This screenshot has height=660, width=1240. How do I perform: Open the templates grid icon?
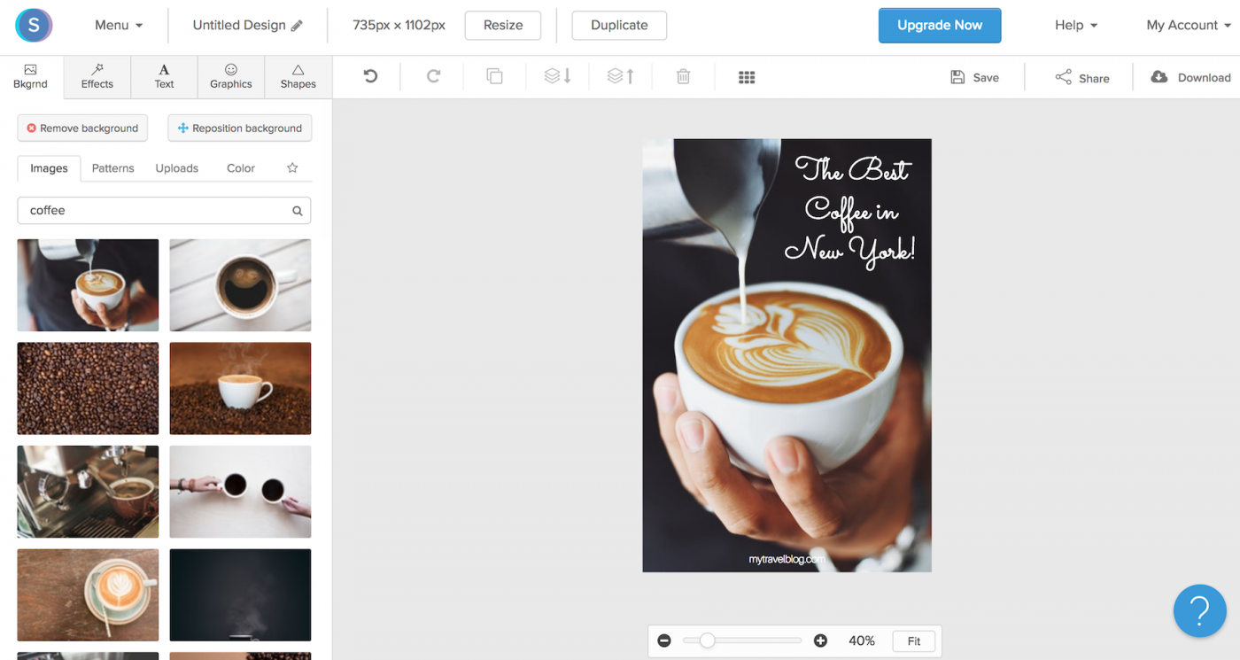coord(747,77)
